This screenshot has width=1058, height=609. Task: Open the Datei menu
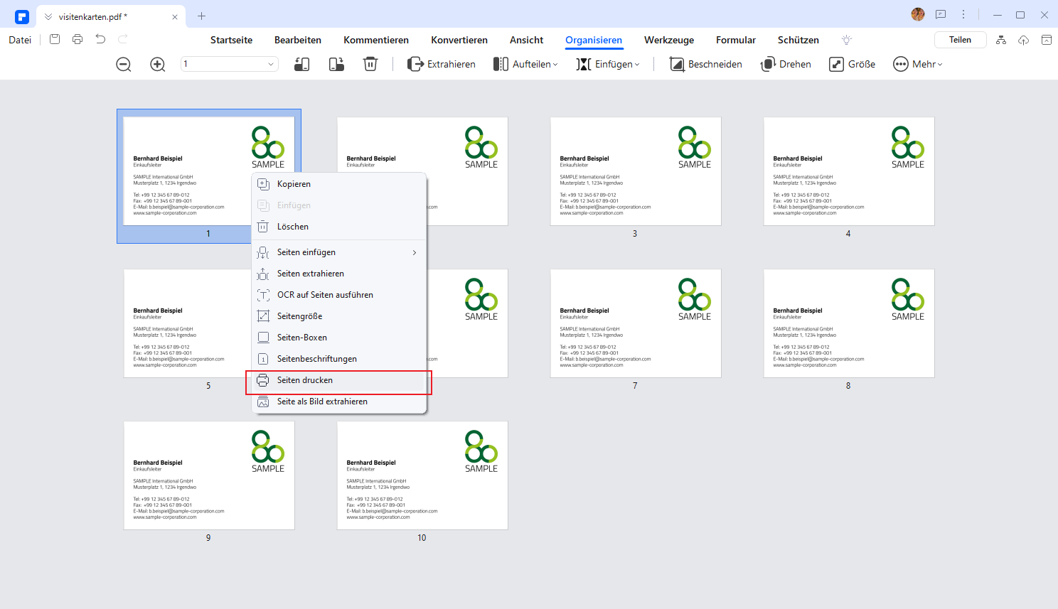[20, 40]
